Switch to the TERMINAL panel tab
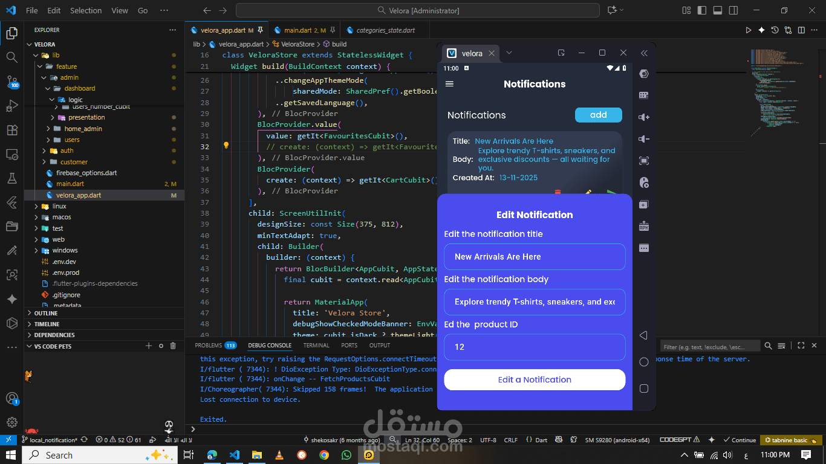This screenshot has height=464, width=826. (x=316, y=346)
